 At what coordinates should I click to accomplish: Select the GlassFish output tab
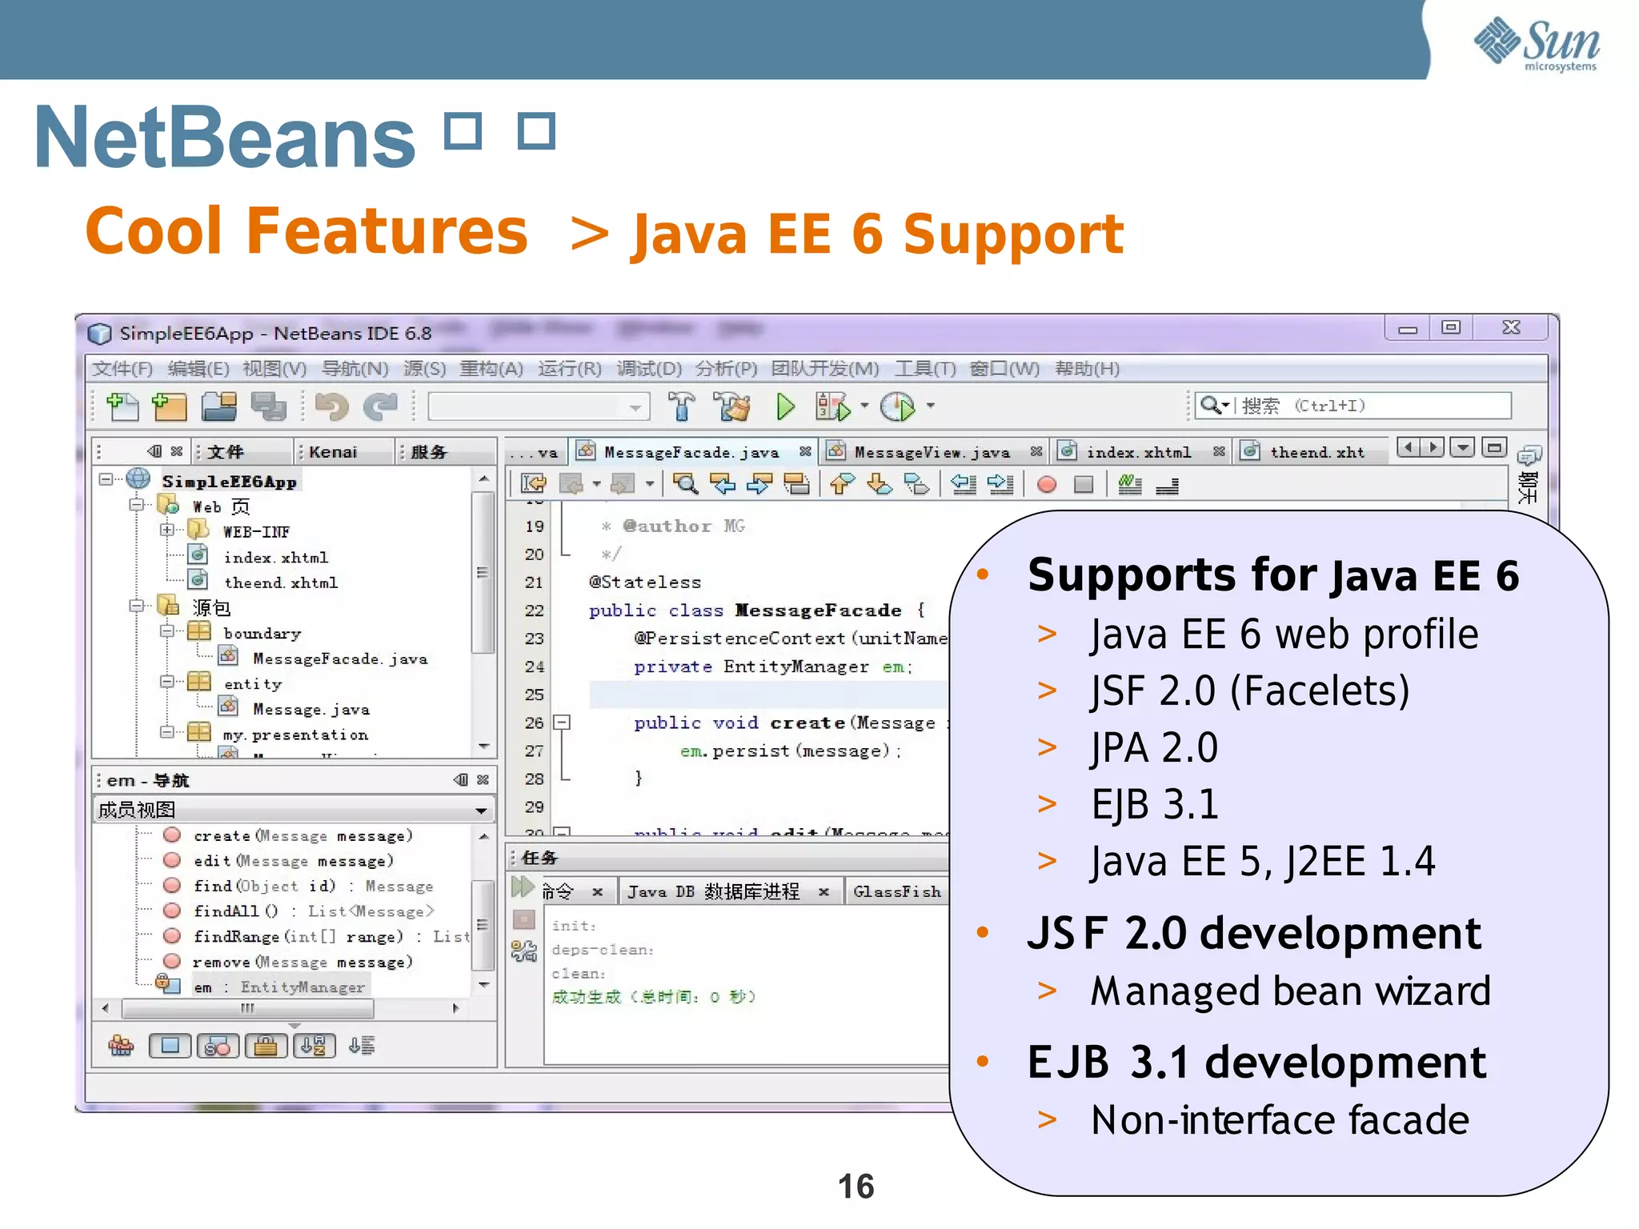coord(896,891)
